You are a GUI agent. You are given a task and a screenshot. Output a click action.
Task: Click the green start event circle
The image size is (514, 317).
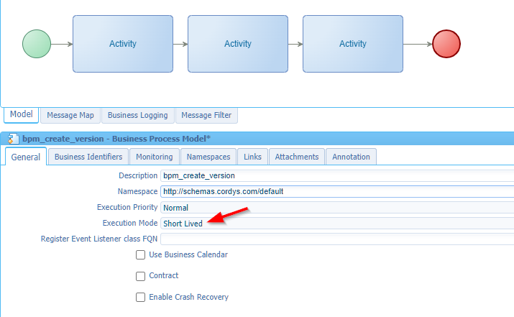[x=37, y=44]
